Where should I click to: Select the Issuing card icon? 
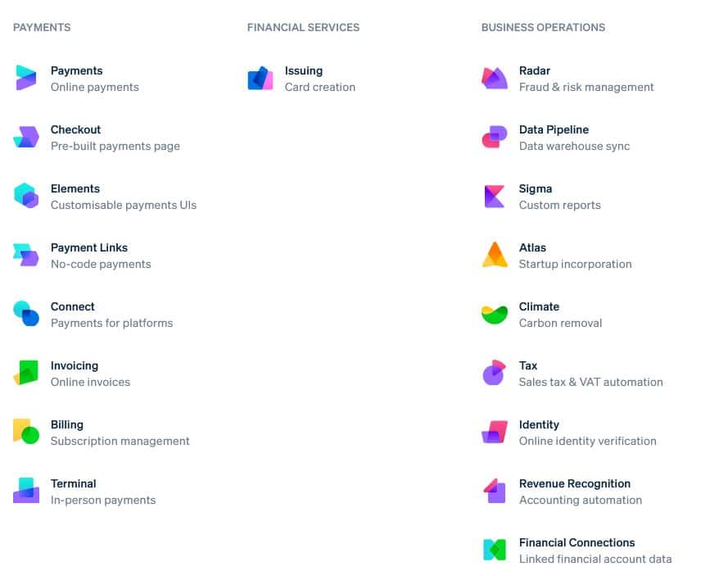260,78
